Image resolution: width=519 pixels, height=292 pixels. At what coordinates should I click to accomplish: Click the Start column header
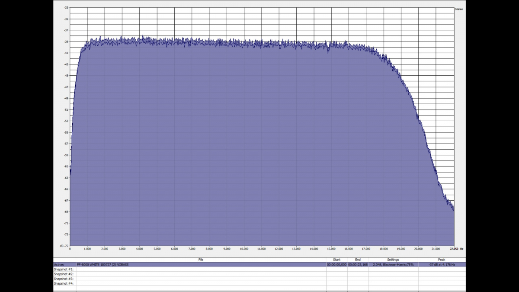coord(336,260)
